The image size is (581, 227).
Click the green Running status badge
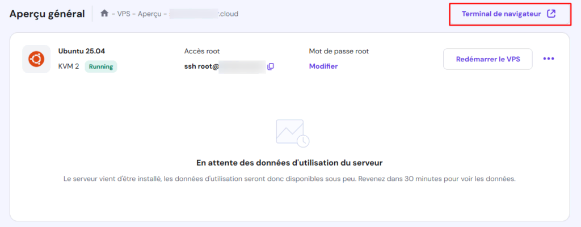(x=100, y=66)
